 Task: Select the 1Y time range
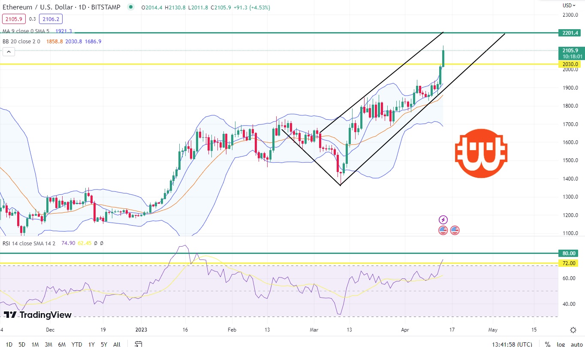point(91,344)
